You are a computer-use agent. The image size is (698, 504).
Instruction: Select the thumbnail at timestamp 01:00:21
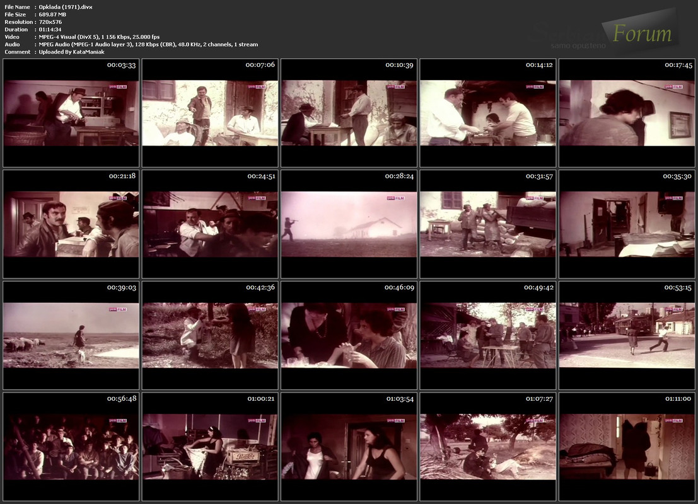210,447
